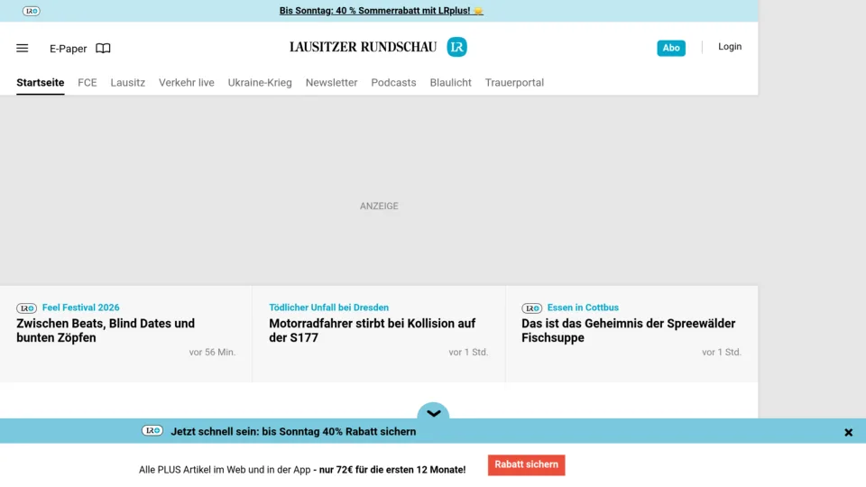Click the Login link
Viewport: 866px width, 487px height.
730,47
